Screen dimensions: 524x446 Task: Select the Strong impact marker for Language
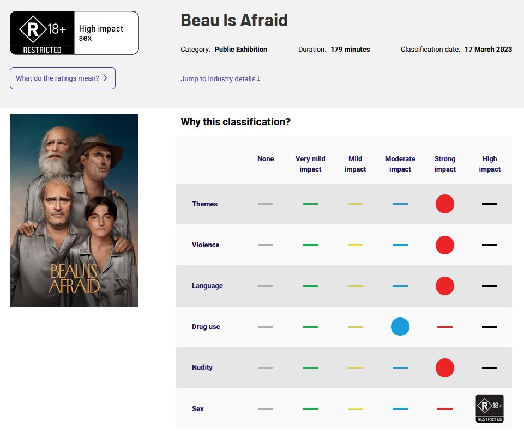tap(444, 285)
